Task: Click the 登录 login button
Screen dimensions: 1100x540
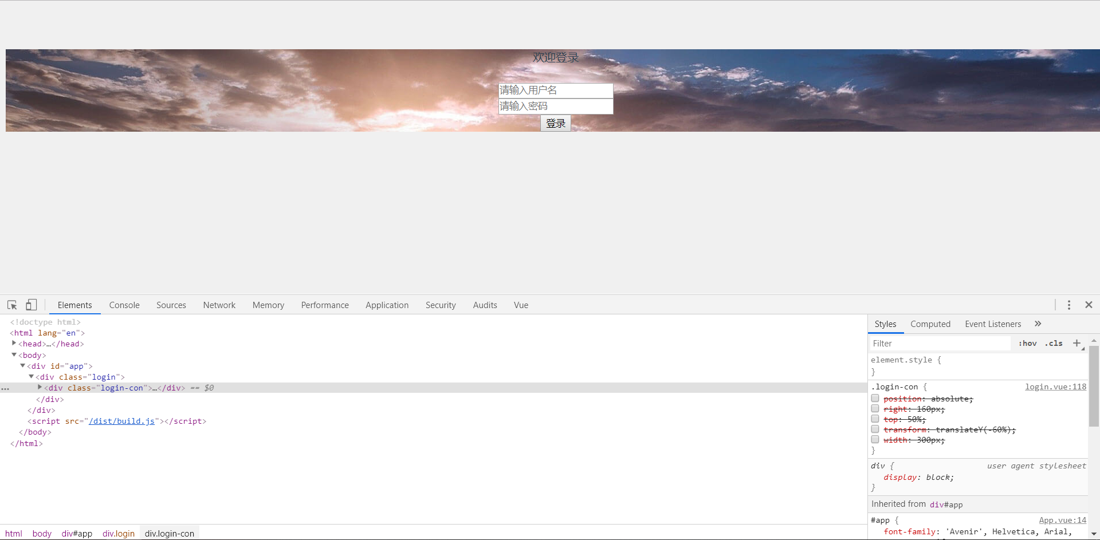Action: click(556, 124)
